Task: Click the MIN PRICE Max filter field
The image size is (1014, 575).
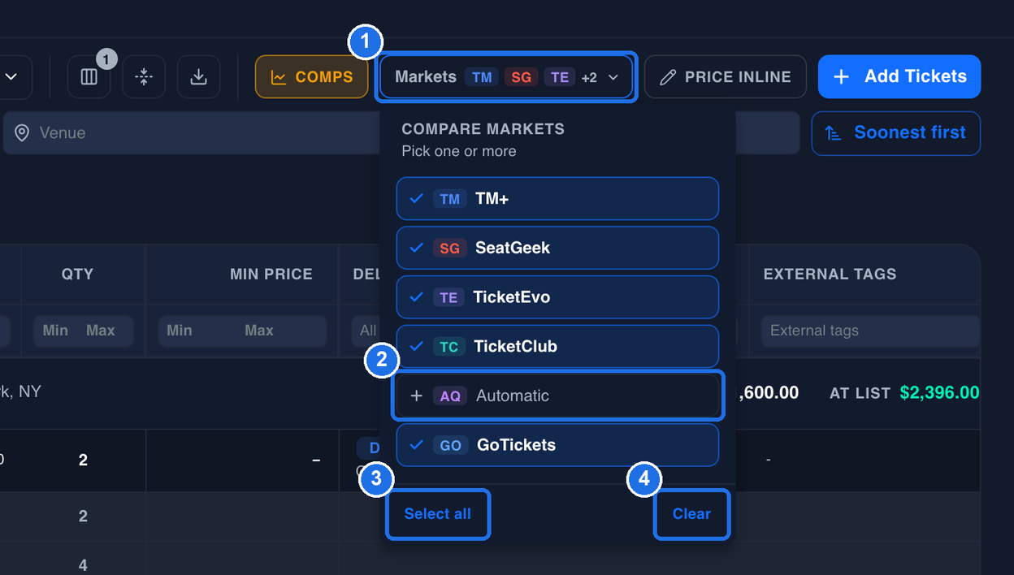Action: click(259, 331)
